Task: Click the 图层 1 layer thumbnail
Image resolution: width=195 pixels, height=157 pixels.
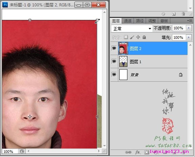Action: pyautogui.click(x=123, y=61)
